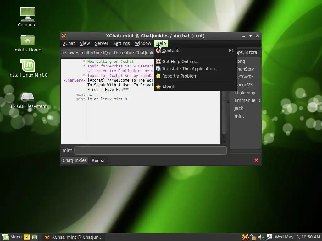This screenshot has height=241, width=322.
Task: Click the channel topic bar
Action: point(108,53)
